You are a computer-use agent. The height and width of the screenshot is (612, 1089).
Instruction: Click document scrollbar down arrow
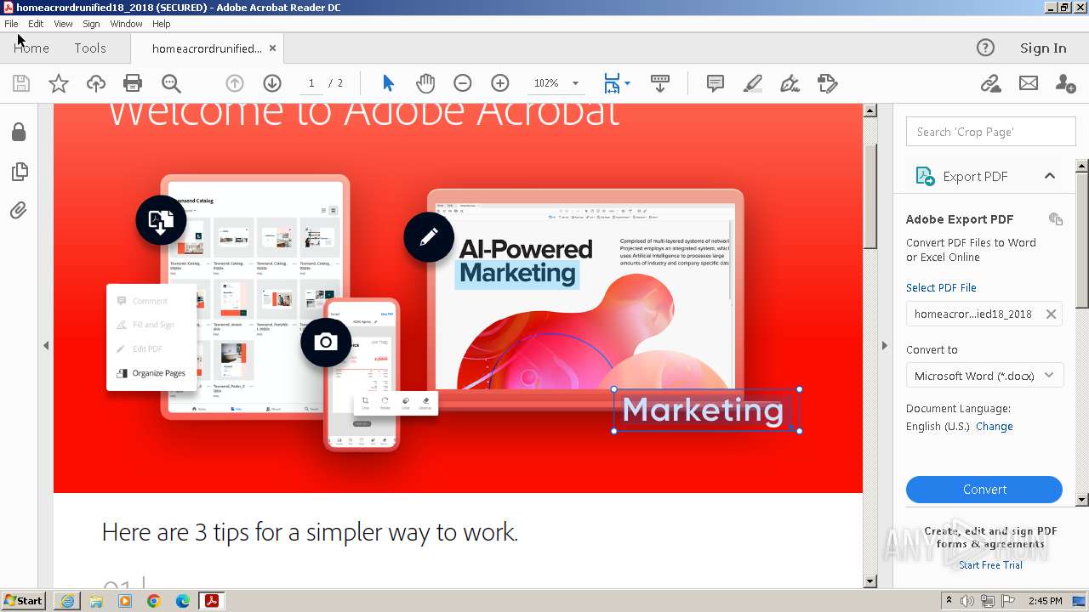[x=869, y=581]
